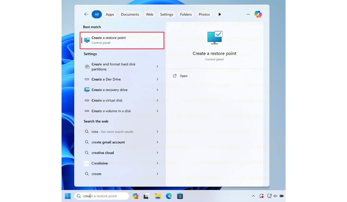
Task: Go back with the search panel arrow
Action: (x=86, y=14)
